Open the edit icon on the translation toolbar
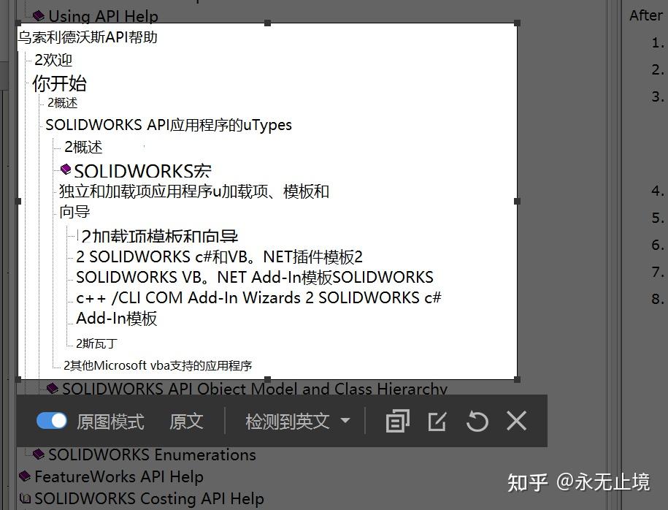The width and height of the screenshot is (668, 510). (437, 422)
